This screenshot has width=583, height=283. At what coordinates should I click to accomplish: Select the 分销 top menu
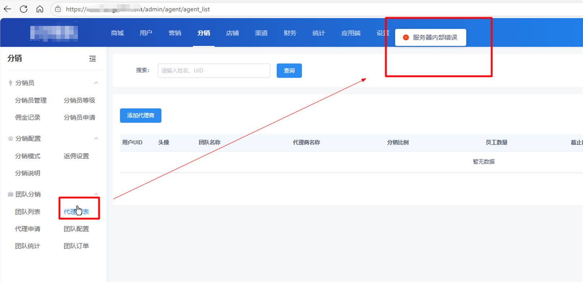(203, 33)
